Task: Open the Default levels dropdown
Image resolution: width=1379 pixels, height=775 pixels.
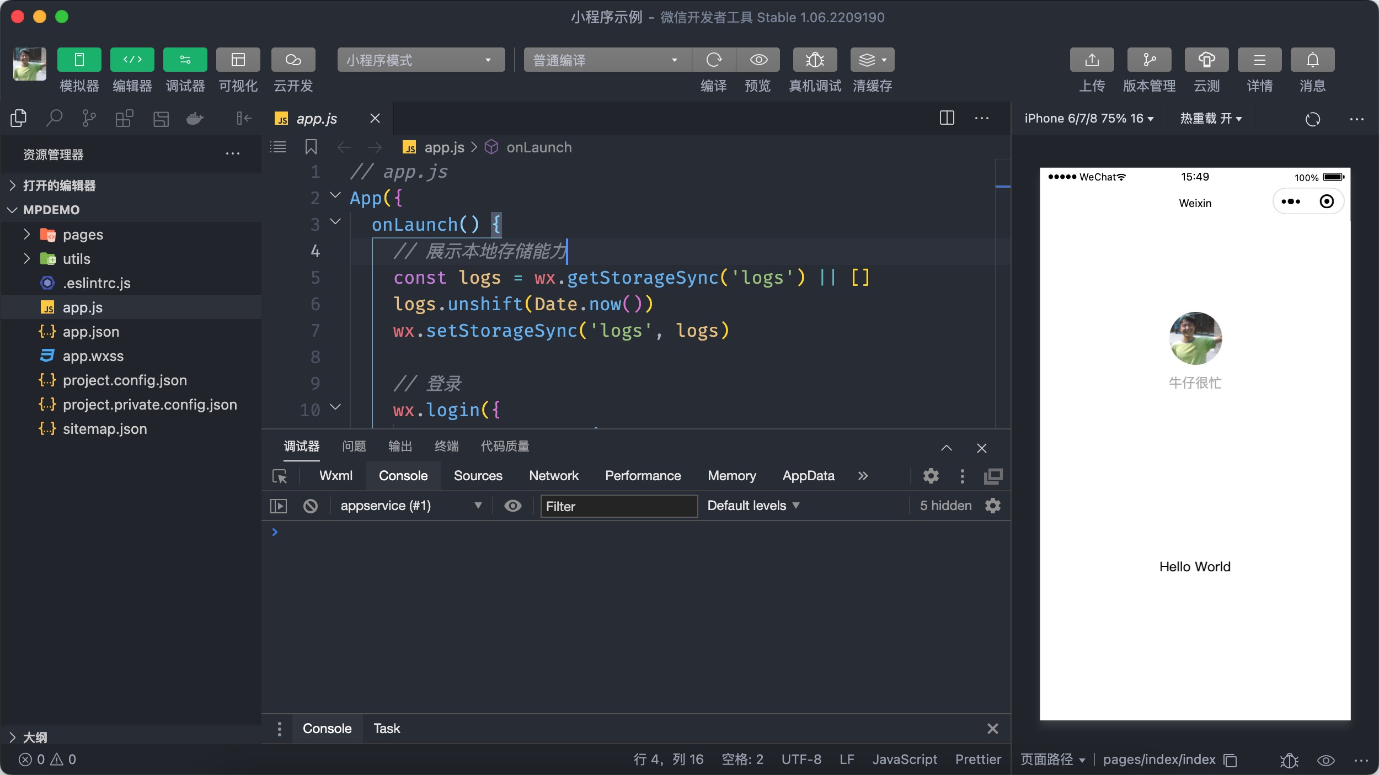Action: [x=753, y=506]
